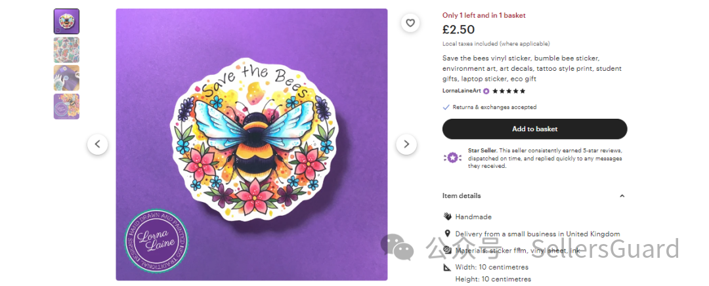Click the main Save the Bees image
Image resolution: width=709 pixels, height=286 pixels.
[x=251, y=144]
